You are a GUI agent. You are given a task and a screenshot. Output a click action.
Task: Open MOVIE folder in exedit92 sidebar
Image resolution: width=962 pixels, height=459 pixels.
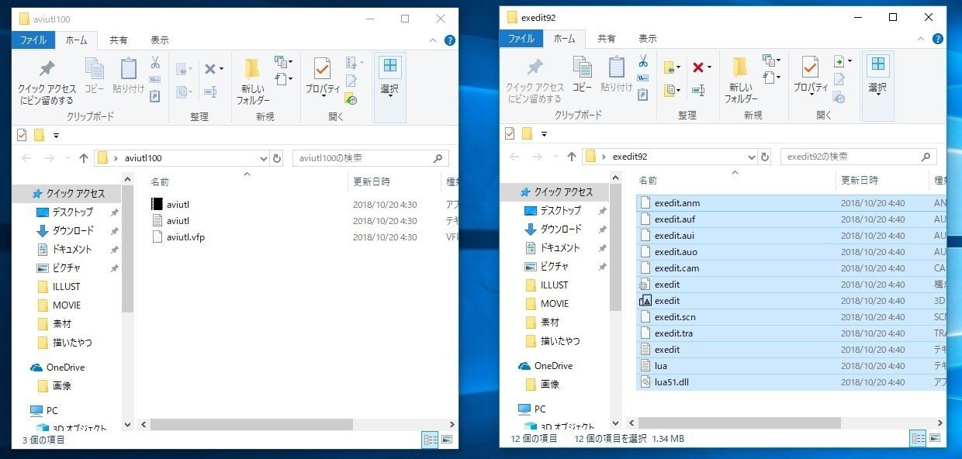coord(554,304)
